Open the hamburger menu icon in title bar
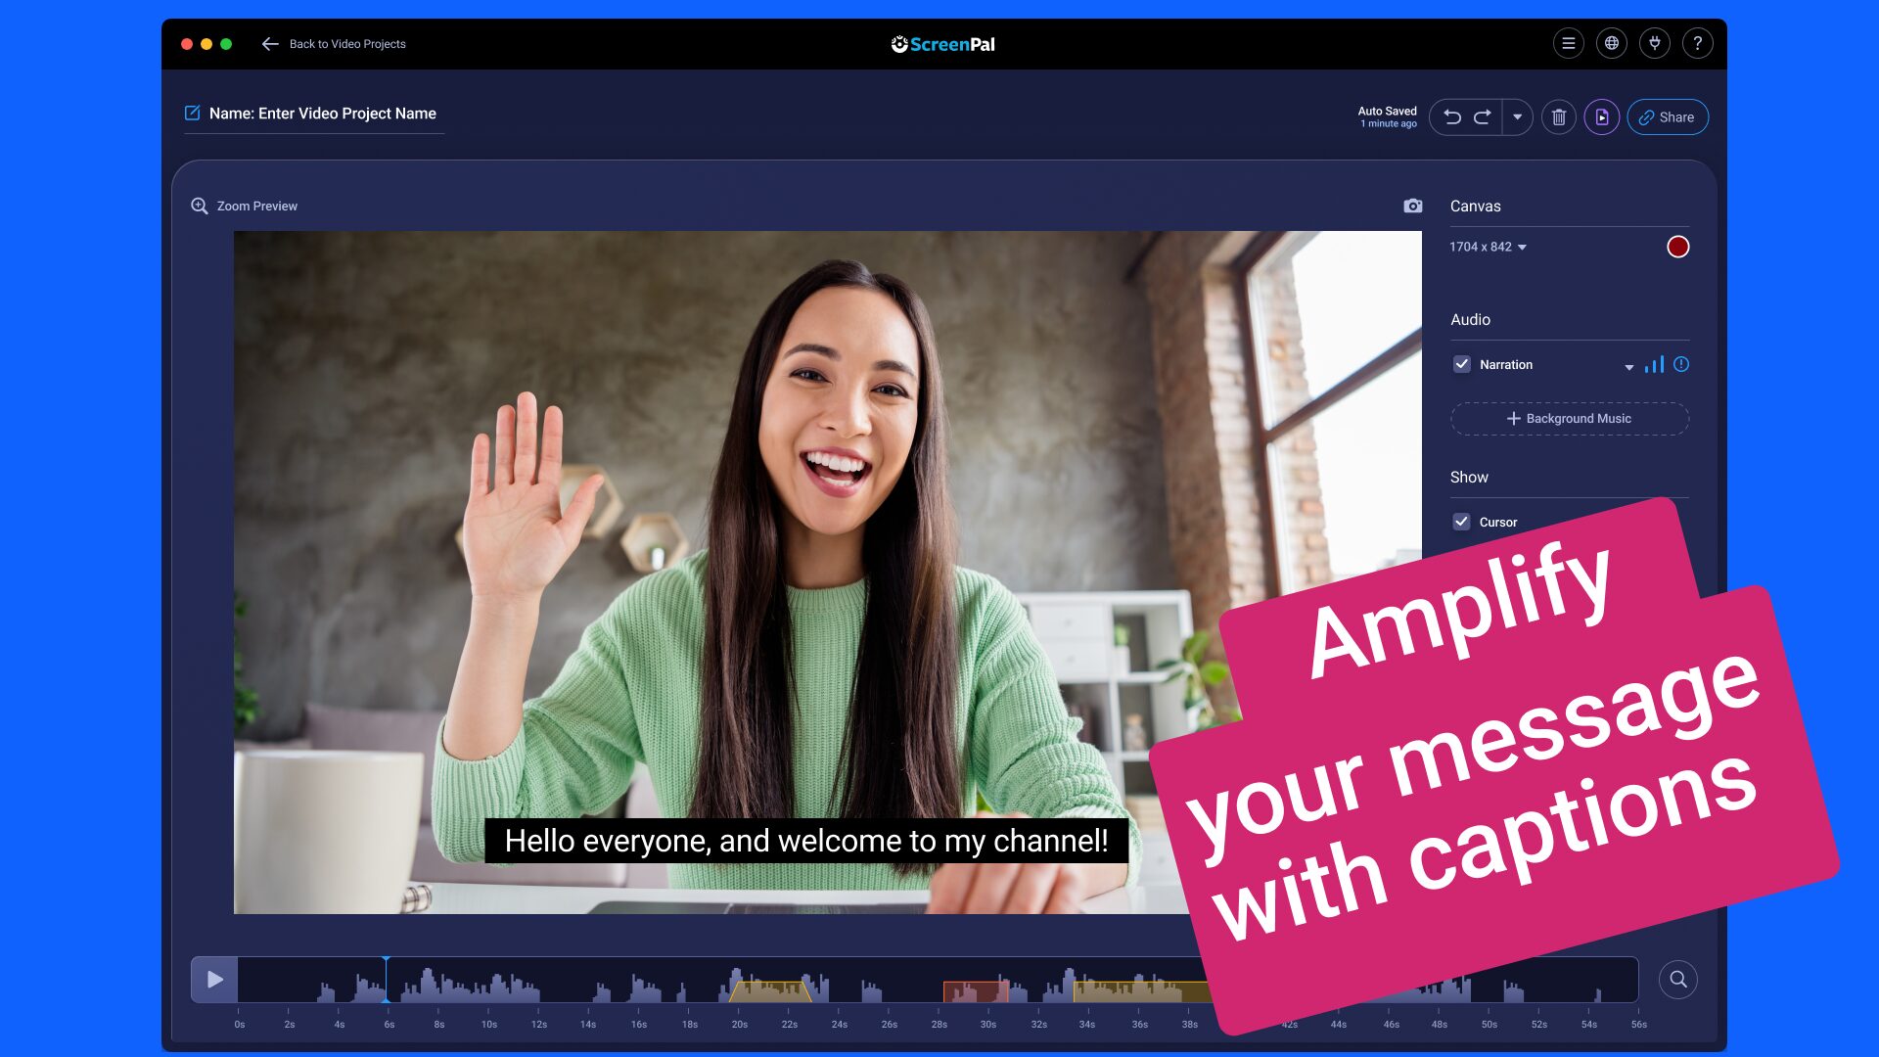The width and height of the screenshot is (1879, 1057). (x=1568, y=43)
